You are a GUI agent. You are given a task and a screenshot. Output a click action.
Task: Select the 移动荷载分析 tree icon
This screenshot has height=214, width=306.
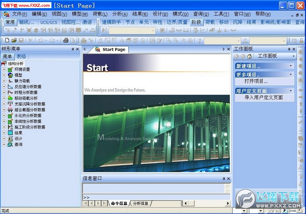point(11,98)
